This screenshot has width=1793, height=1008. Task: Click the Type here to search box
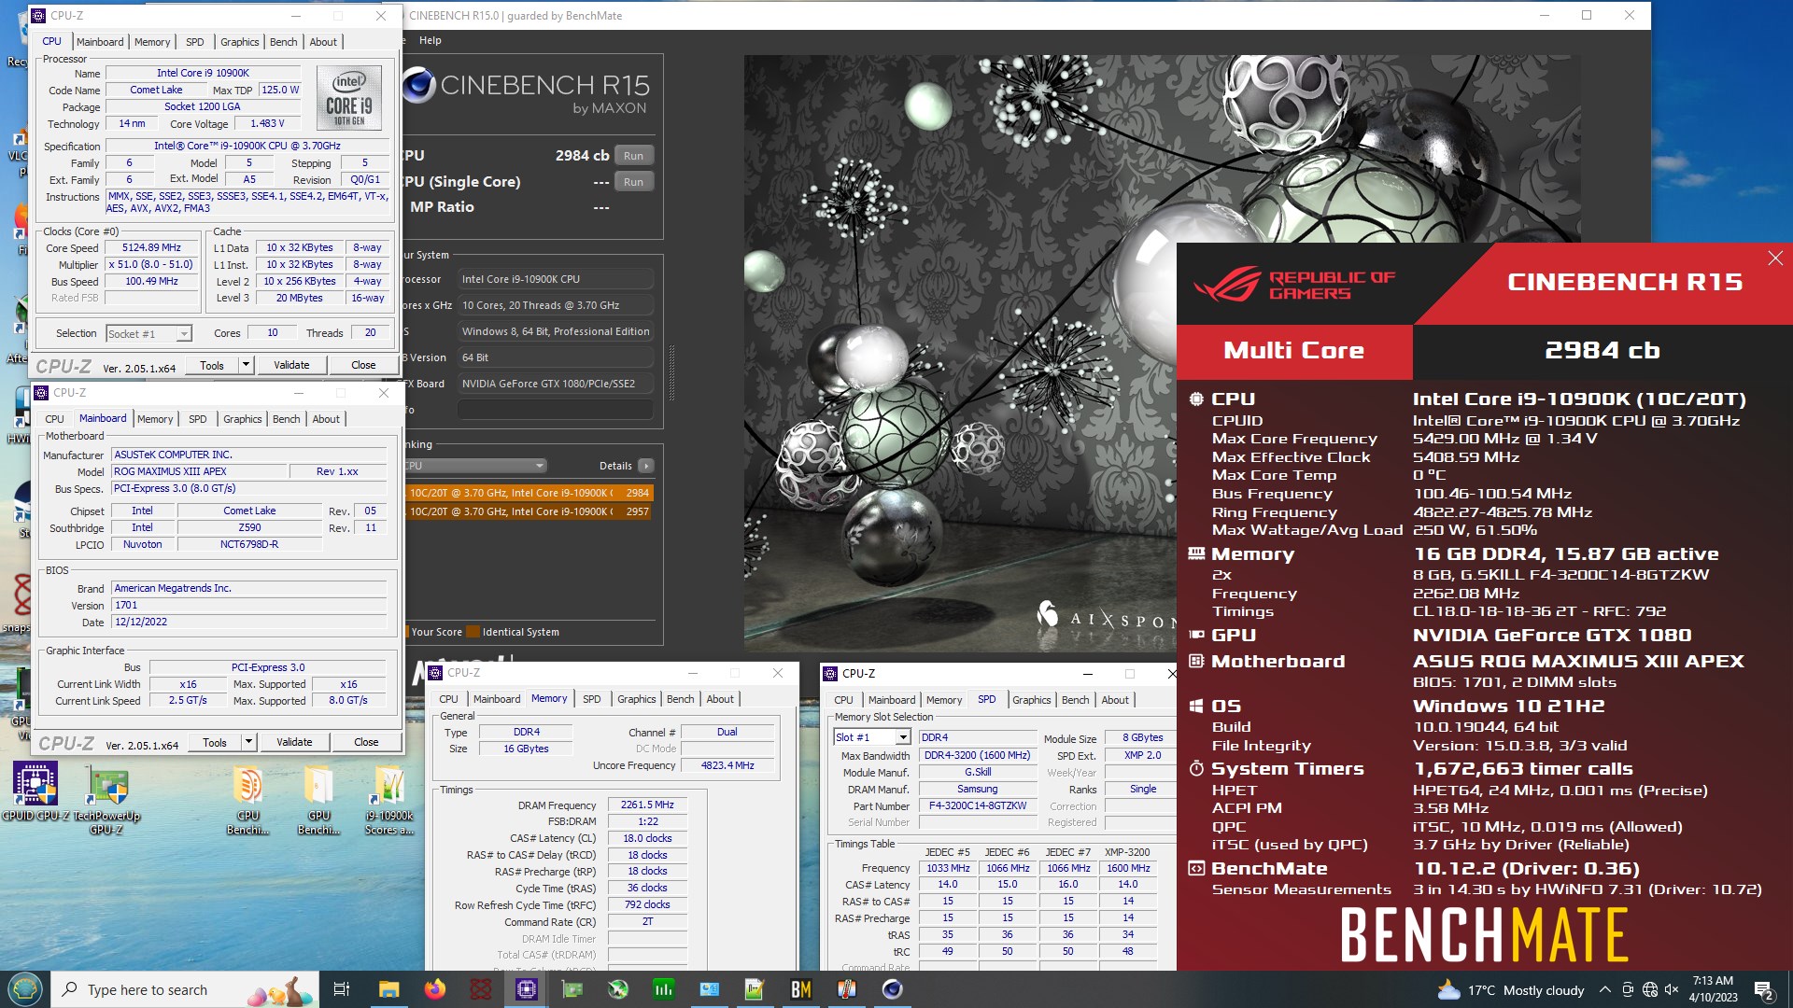tap(185, 989)
